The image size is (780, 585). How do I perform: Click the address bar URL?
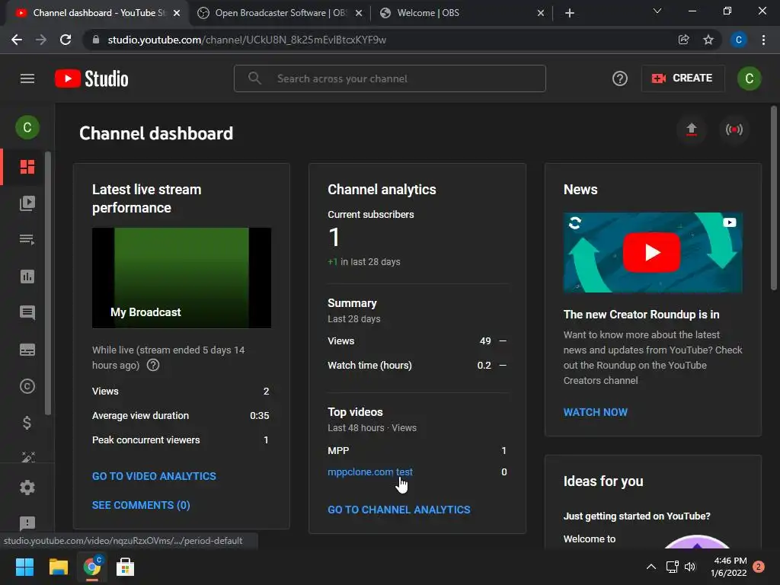click(247, 40)
